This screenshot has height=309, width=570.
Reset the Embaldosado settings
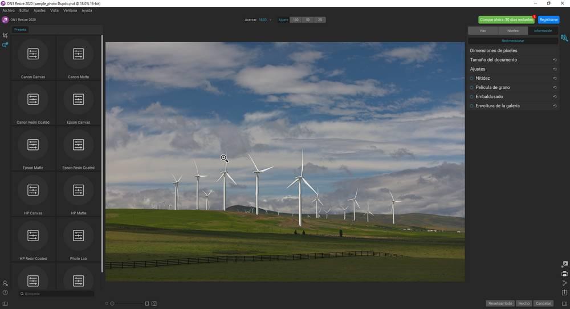pyautogui.click(x=555, y=97)
